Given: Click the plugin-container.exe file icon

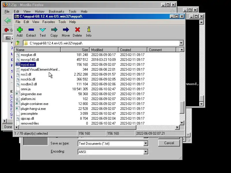Looking at the screenshot, I should pos(18,104).
